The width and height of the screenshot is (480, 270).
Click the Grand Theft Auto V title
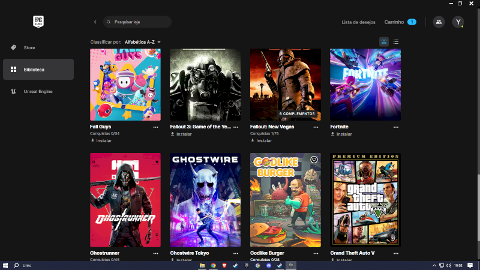(352, 253)
